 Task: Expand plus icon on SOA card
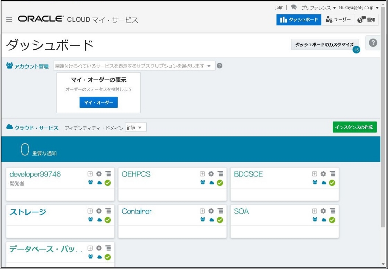click(314, 211)
